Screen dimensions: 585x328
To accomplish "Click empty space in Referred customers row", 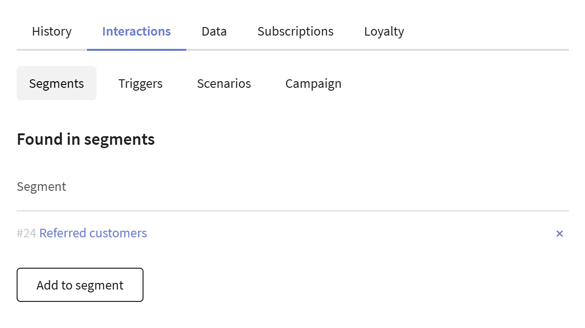I will [333, 234].
